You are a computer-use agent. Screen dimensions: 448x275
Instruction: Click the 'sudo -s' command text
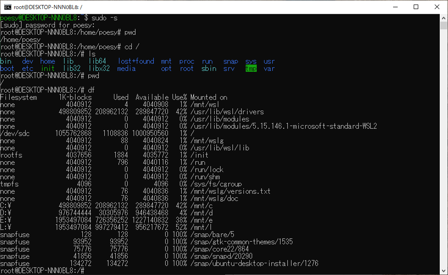pos(104,18)
